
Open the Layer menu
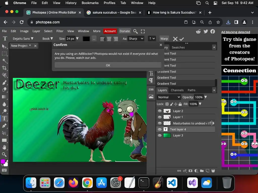tap(36, 31)
